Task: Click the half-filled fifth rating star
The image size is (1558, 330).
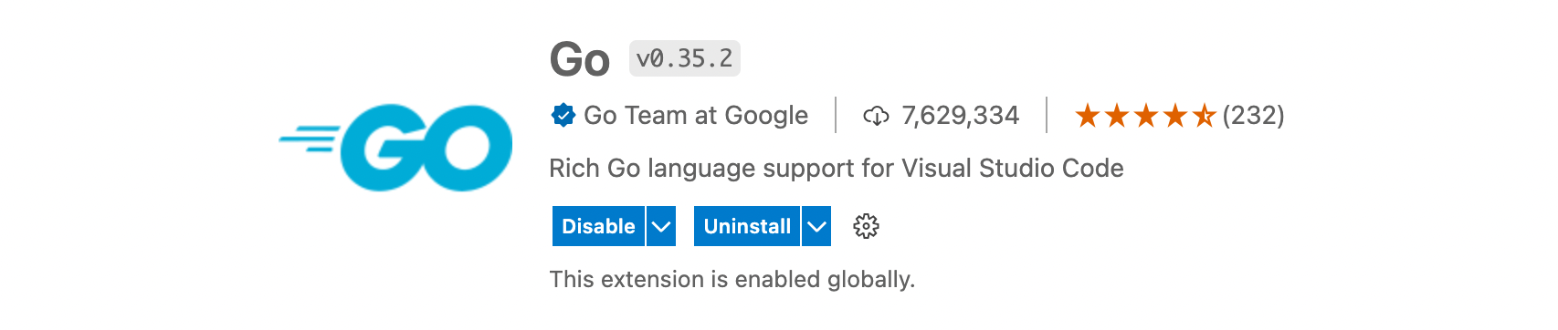Action: [x=1204, y=116]
